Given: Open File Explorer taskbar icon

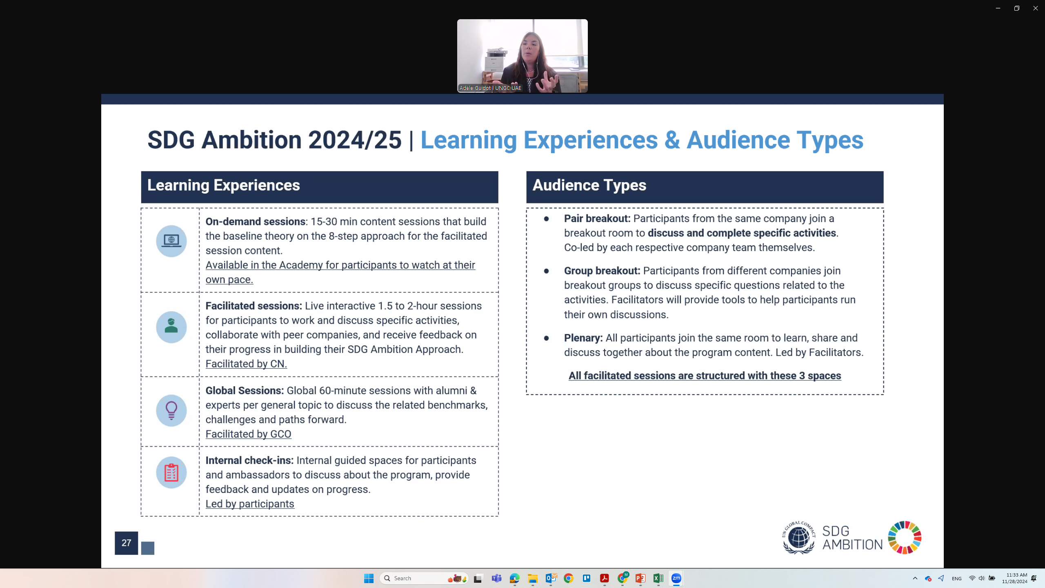Looking at the screenshot, I should [x=532, y=578].
